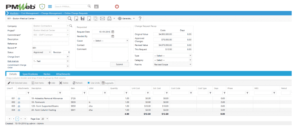Switch to the Specifications tab
Image resolution: width=297 pixels, height=131 pixels.
pos(30,74)
